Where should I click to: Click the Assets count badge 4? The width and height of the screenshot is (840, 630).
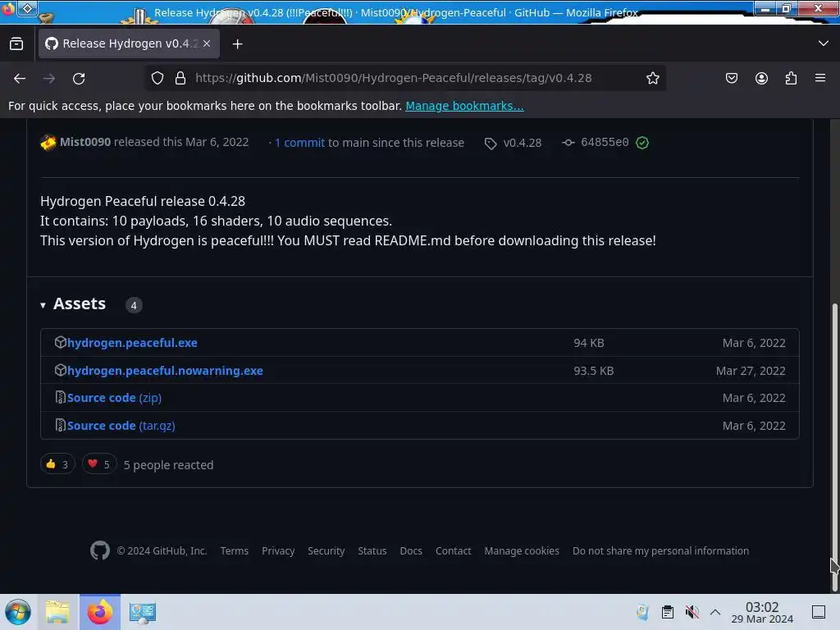pyautogui.click(x=134, y=305)
